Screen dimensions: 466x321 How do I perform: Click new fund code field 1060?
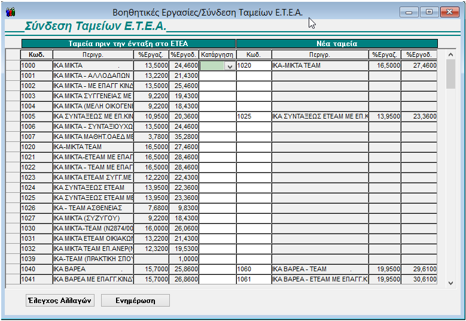point(254,269)
